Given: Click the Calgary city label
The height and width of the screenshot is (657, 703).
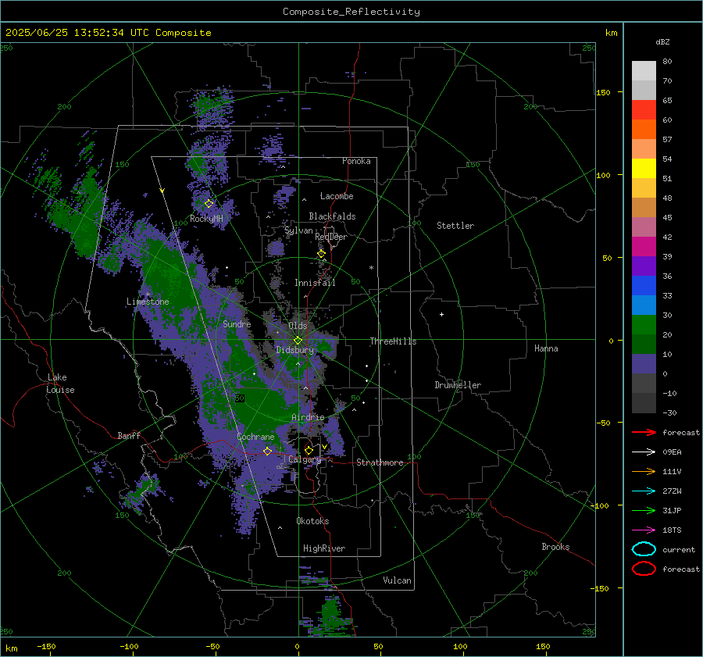Looking at the screenshot, I should coord(305,459).
